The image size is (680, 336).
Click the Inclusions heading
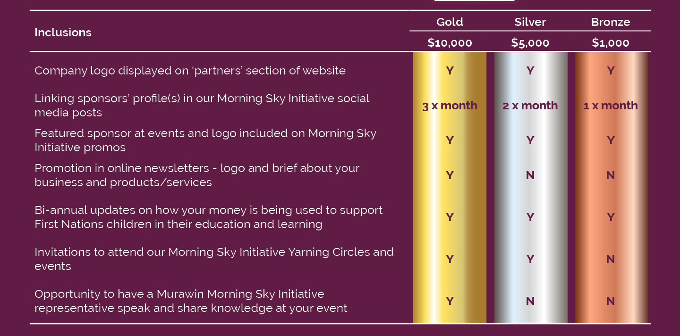[x=63, y=33]
